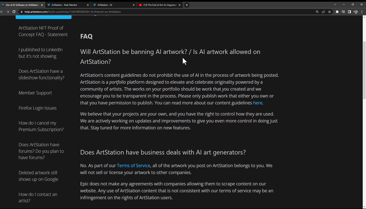Follow the content guidelines 'here' link
The image size is (366, 209).
click(257, 103)
